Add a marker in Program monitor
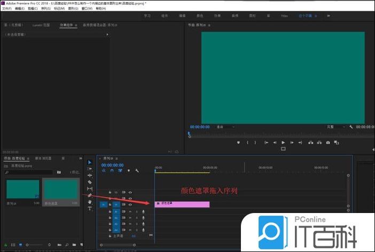Viewport: 375px width, 252px height. (x=238, y=143)
